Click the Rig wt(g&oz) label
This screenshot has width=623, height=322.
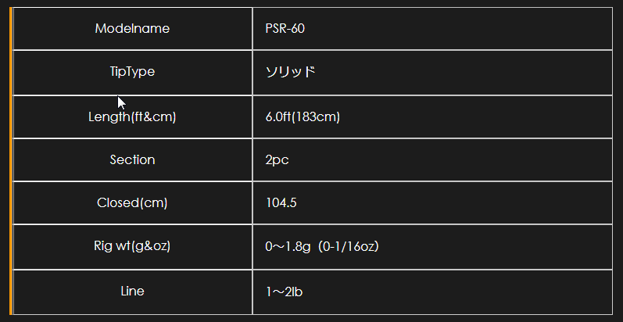tap(132, 246)
